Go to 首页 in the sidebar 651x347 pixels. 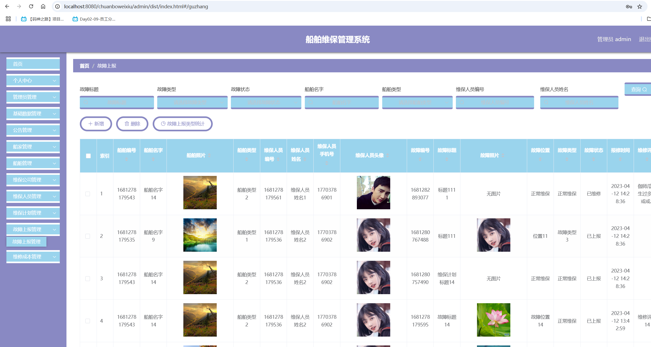tap(33, 64)
